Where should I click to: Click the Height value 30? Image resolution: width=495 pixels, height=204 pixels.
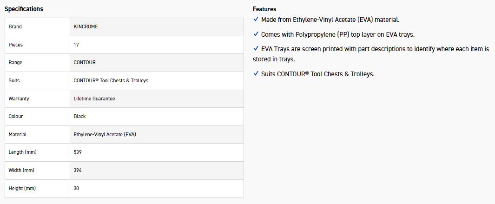(x=76, y=188)
